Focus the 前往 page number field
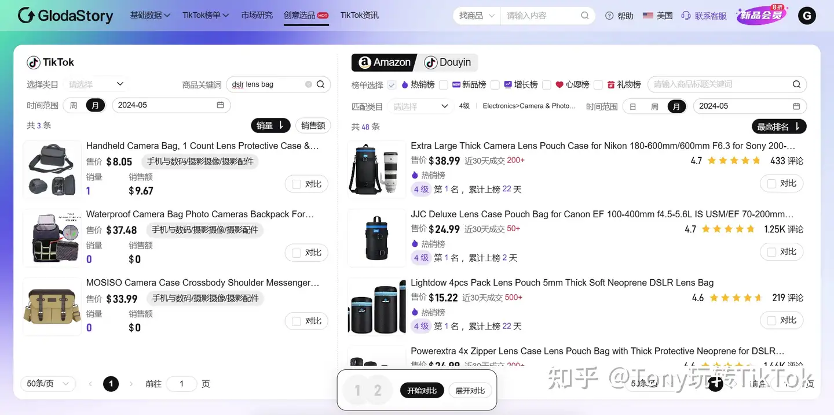Viewport: 834px width, 415px height. (181, 384)
